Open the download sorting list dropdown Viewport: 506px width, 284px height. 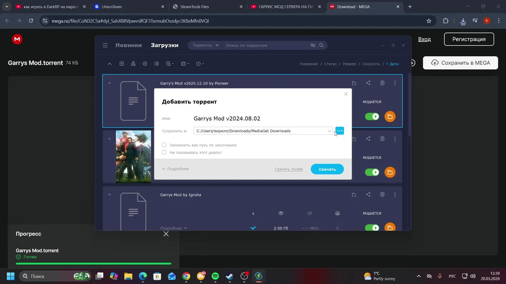click(170, 64)
